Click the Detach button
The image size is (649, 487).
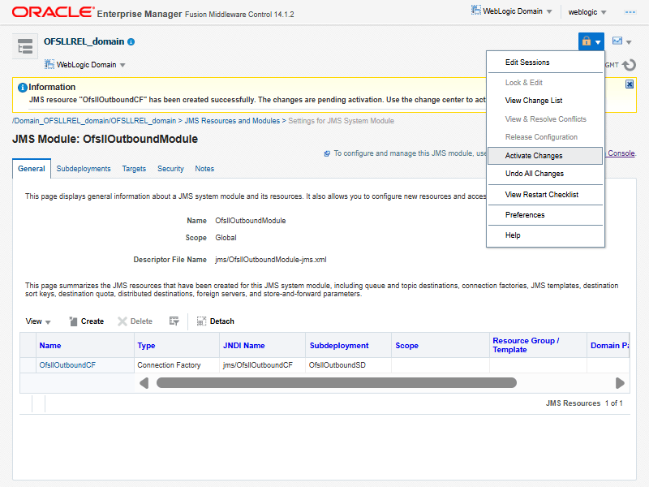(216, 321)
